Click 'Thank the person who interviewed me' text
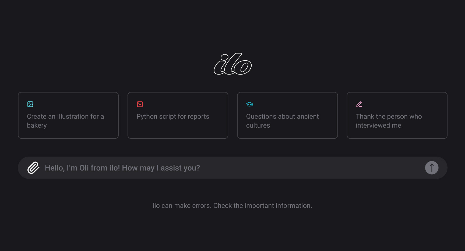Viewport: 465px width, 251px height. (389, 121)
